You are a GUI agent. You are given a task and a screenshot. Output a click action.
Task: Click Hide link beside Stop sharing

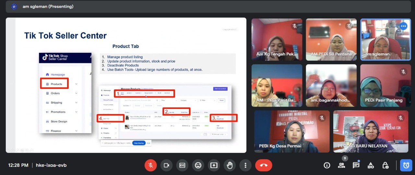tap(148, 143)
